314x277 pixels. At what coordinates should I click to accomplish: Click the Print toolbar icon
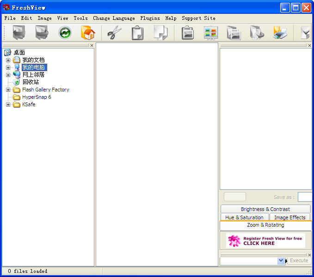click(280, 33)
